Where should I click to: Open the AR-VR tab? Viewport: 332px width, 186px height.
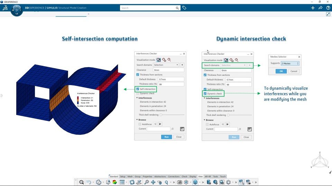[x=208, y=176]
